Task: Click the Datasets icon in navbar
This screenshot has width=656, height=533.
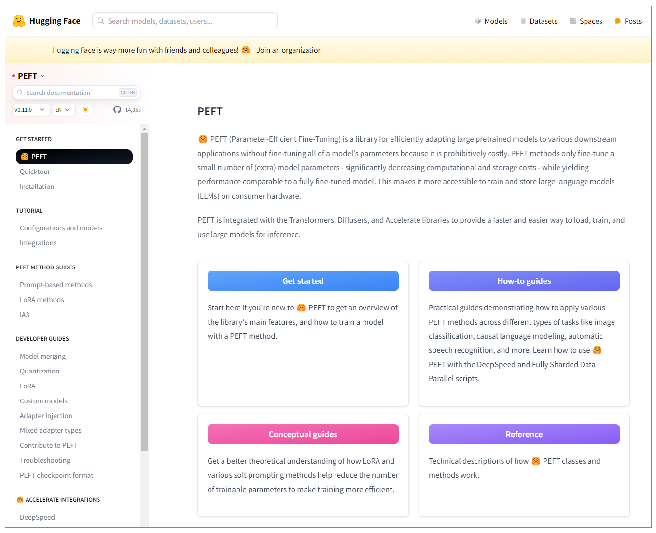Action: pyautogui.click(x=523, y=21)
